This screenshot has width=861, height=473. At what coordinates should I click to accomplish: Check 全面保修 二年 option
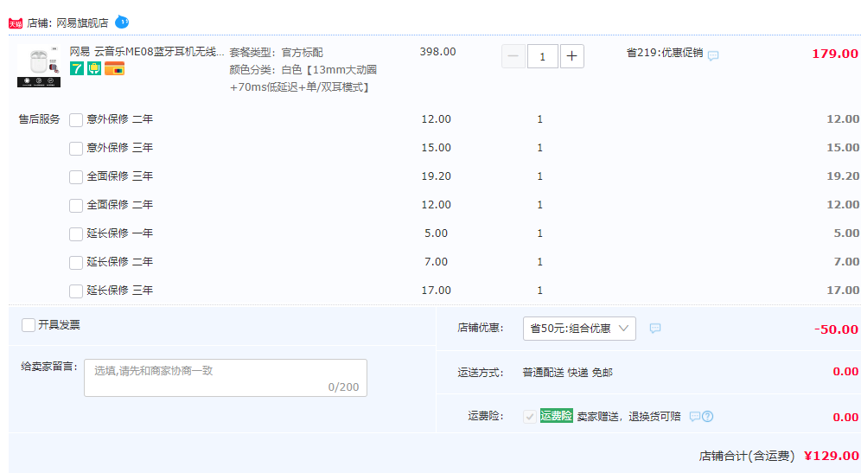point(76,206)
